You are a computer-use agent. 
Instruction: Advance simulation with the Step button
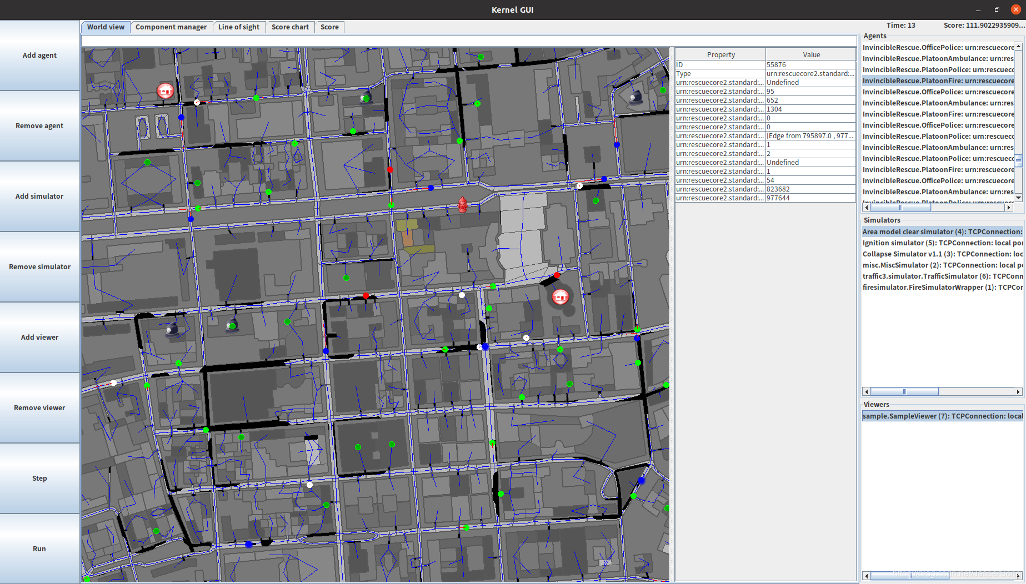point(39,479)
